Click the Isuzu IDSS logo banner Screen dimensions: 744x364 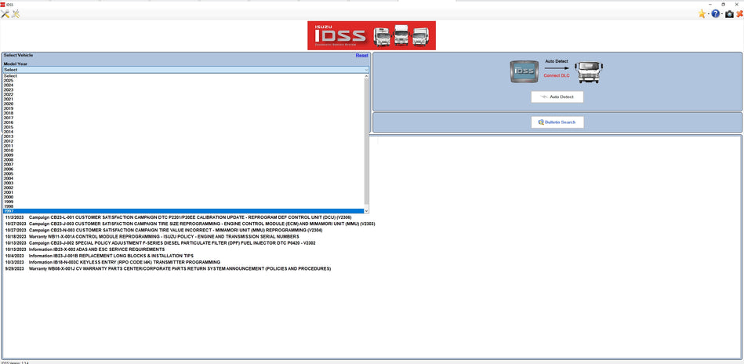coord(372,35)
